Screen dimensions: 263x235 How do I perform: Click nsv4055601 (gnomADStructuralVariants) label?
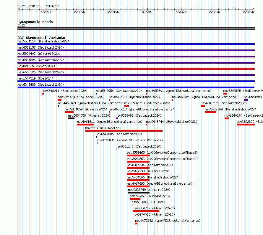pyautogui.click(x=179, y=91)
